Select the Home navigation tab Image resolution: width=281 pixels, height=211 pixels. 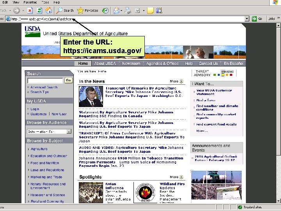(83, 63)
